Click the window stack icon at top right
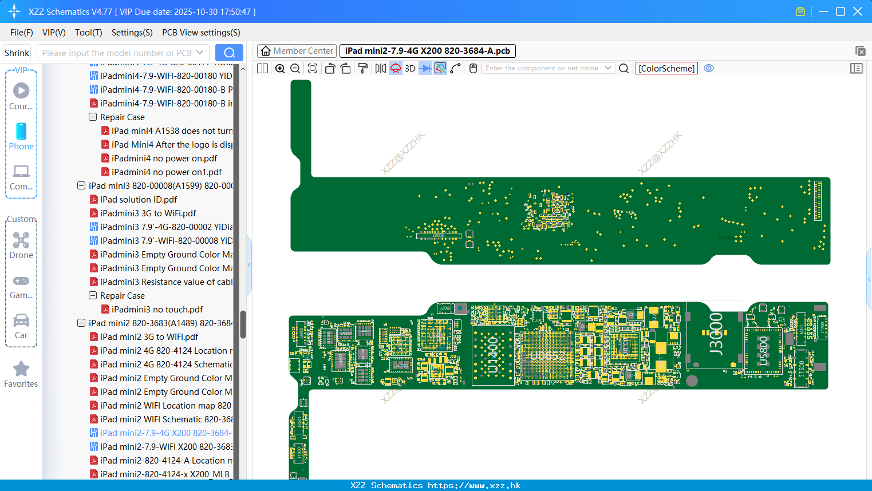 coord(860,51)
